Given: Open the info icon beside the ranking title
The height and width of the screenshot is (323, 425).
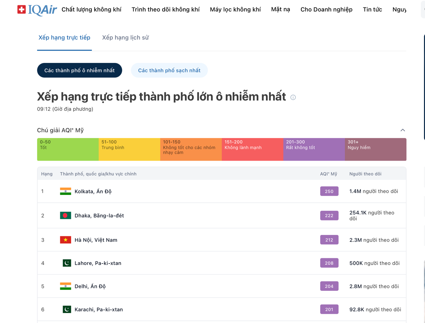Looking at the screenshot, I should [293, 98].
